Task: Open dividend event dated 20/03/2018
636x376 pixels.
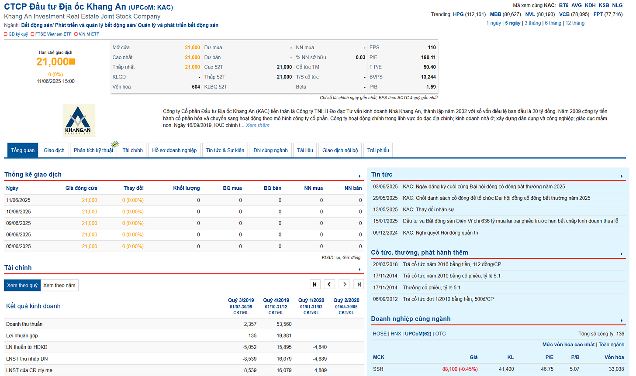Action: click(452, 264)
